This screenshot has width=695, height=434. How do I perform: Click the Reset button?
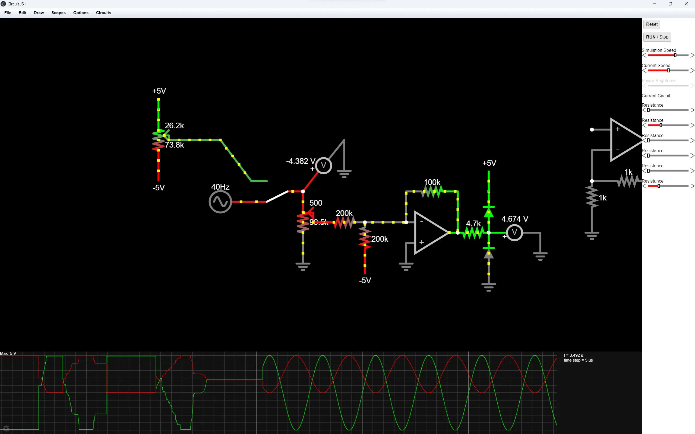(x=651, y=24)
